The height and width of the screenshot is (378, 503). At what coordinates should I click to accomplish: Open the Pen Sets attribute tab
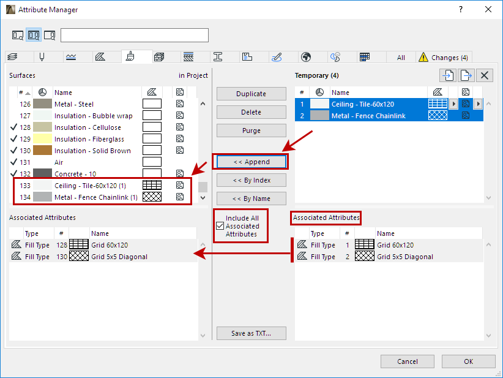(42, 57)
